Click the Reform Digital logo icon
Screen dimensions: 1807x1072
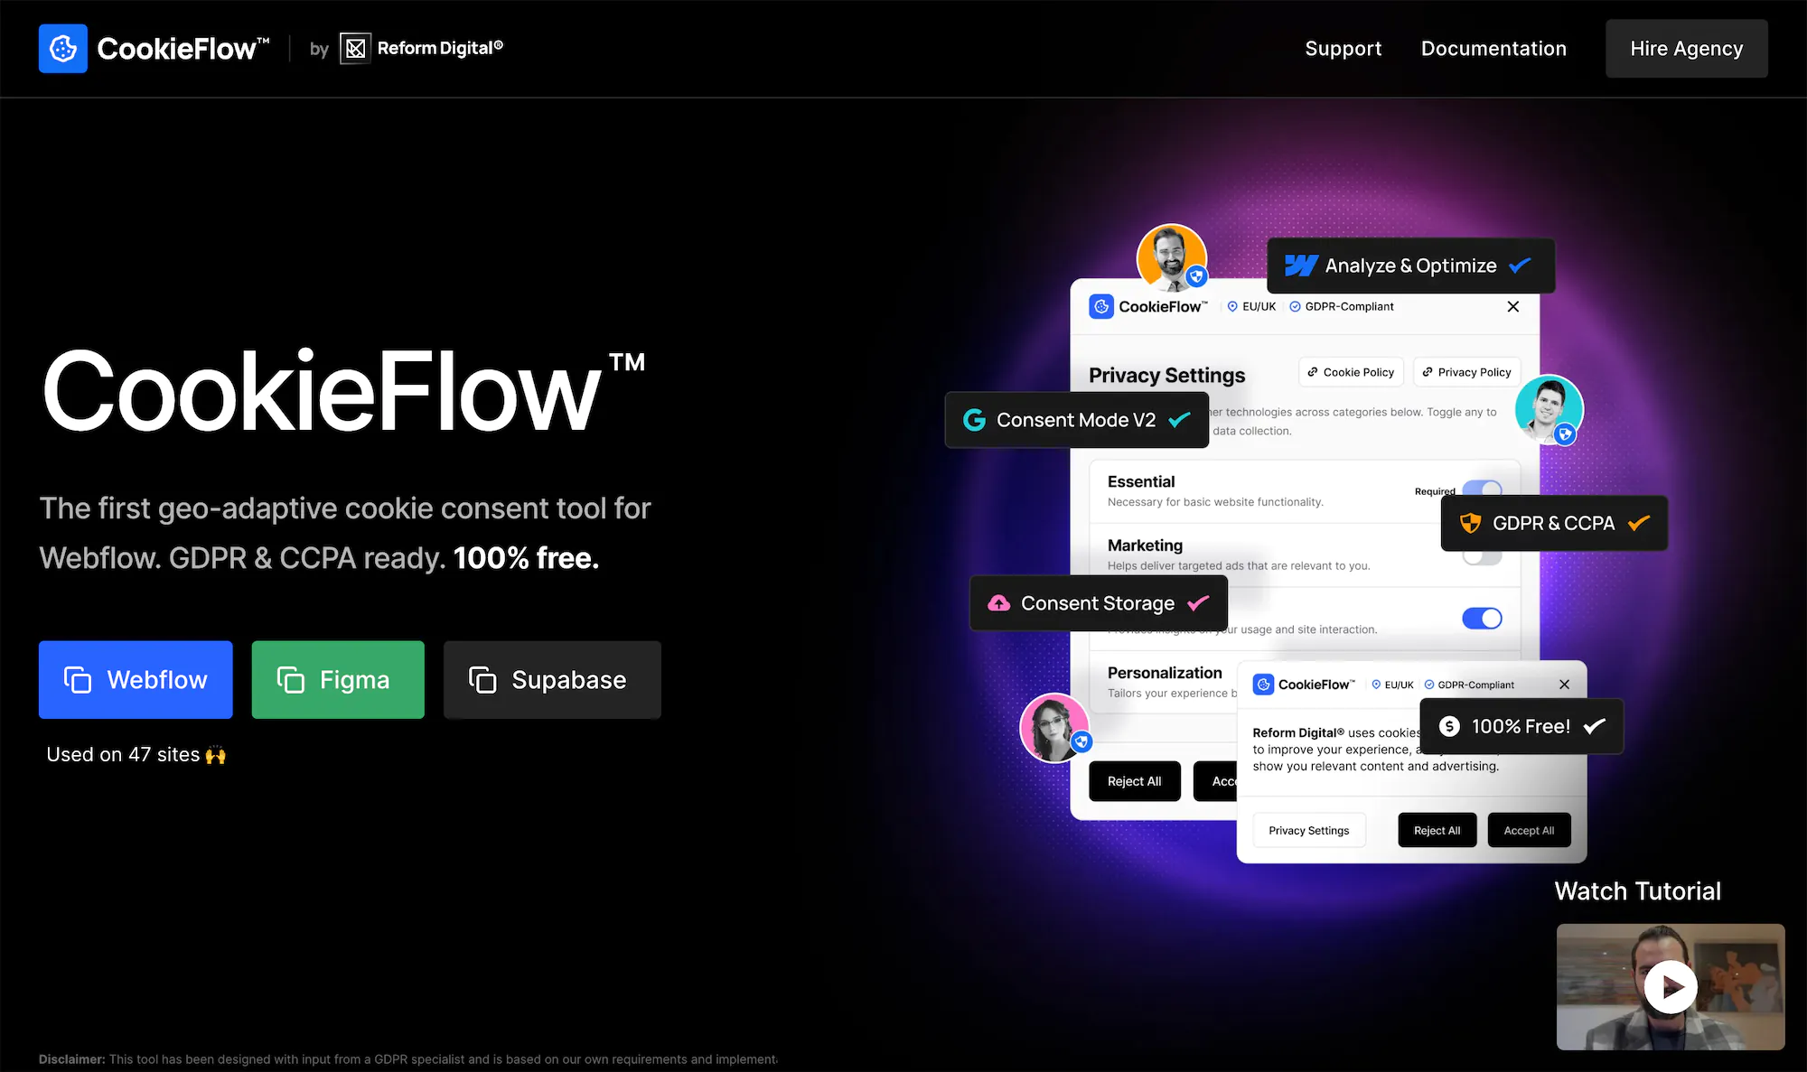[355, 49]
